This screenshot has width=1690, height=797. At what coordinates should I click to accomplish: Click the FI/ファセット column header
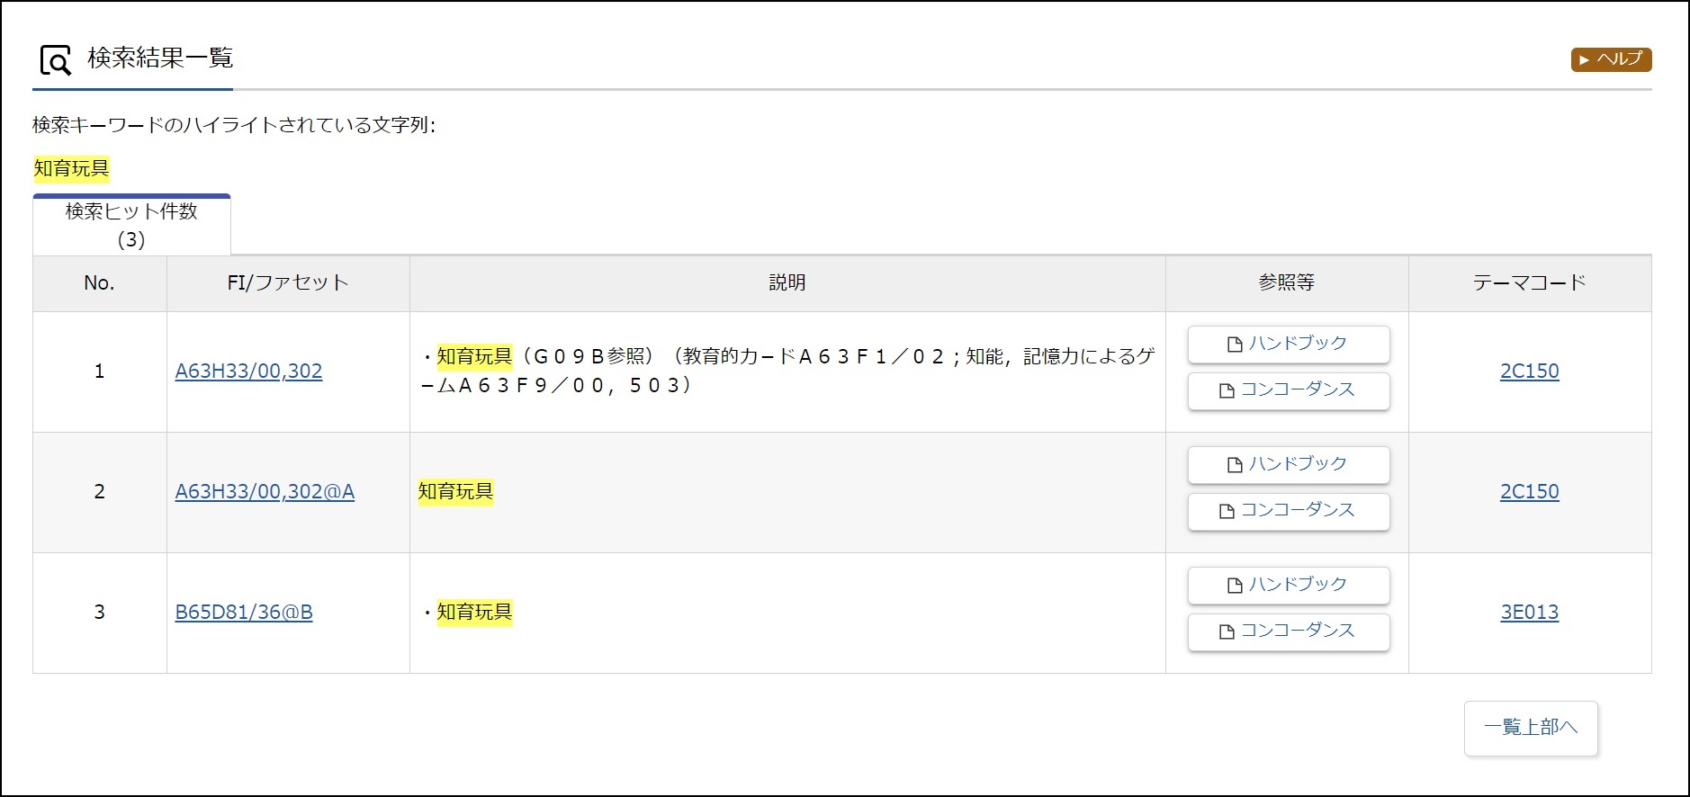(288, 283)
